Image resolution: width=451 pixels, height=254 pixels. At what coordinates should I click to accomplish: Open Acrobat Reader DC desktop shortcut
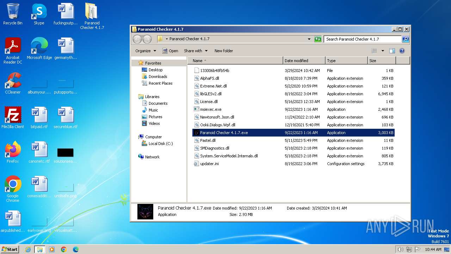[x=13, y=51]
